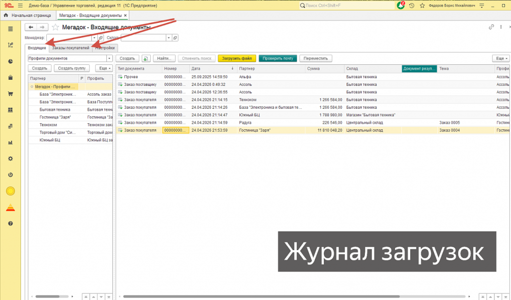The height and width of the screenshot is (300, 511).
Task: Click the Найти... button
Action: pyautogui.click(x=164, y=58)
